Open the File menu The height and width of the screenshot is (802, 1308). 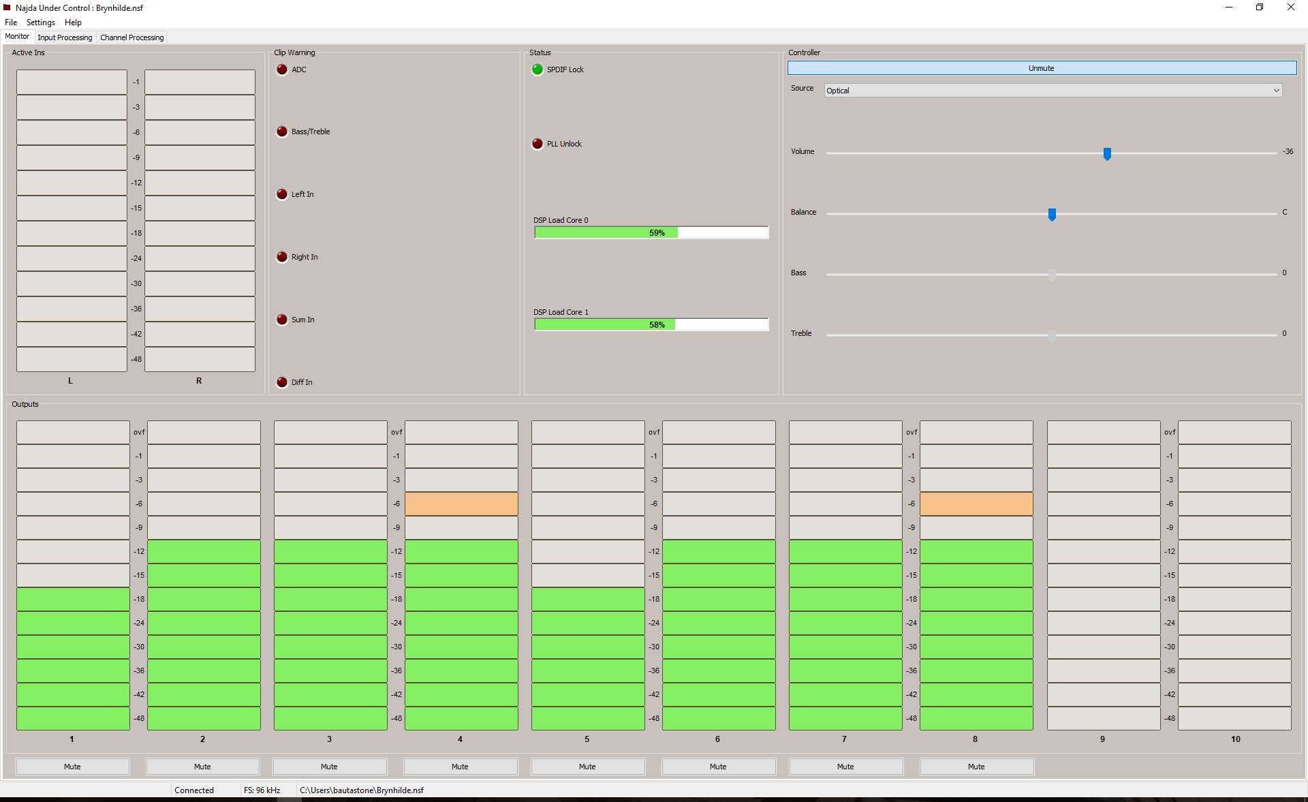(11, 22)
